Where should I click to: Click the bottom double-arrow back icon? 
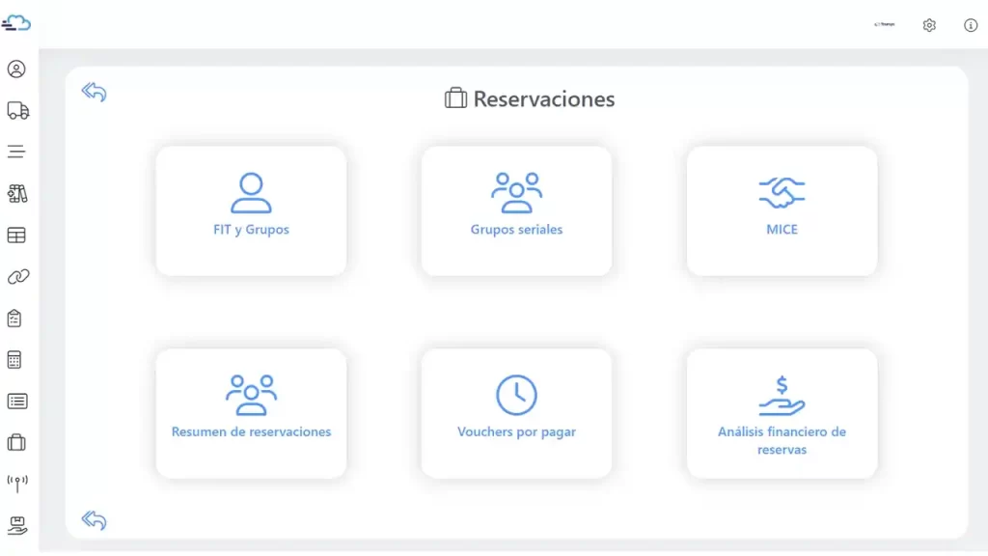[x=94, y=520]
